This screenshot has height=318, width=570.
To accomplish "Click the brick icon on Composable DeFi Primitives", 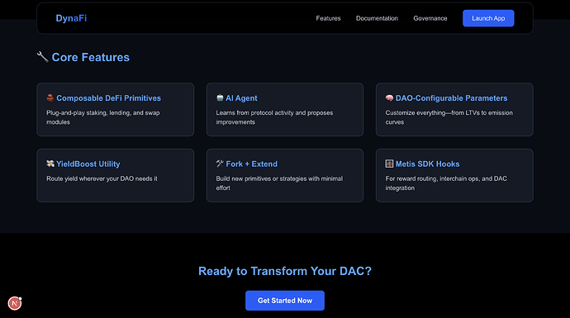I will pos(50,97).
